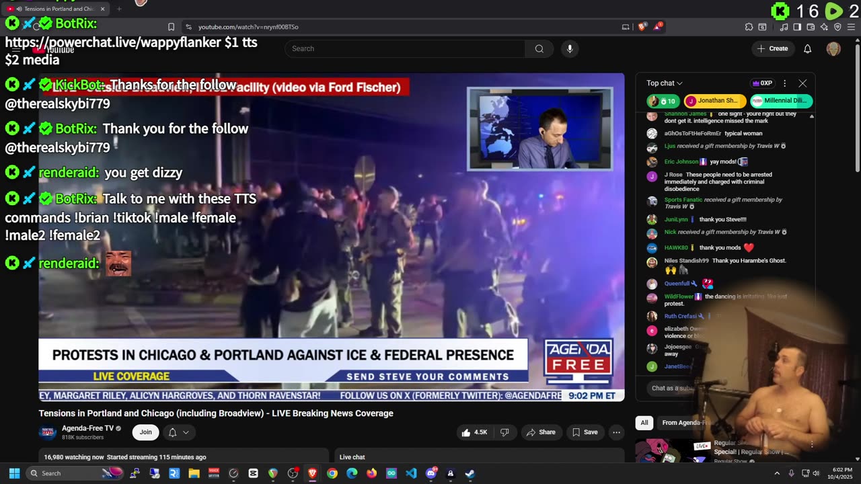Click the Millennial Dili... pinned chat chip
The width and height of the screenshot is (861, 484).
point(782,101)
